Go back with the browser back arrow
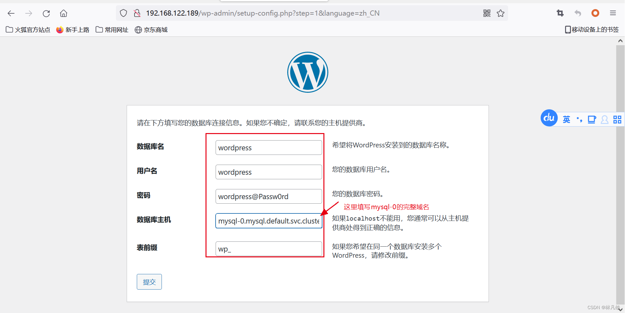 (11, 13)
